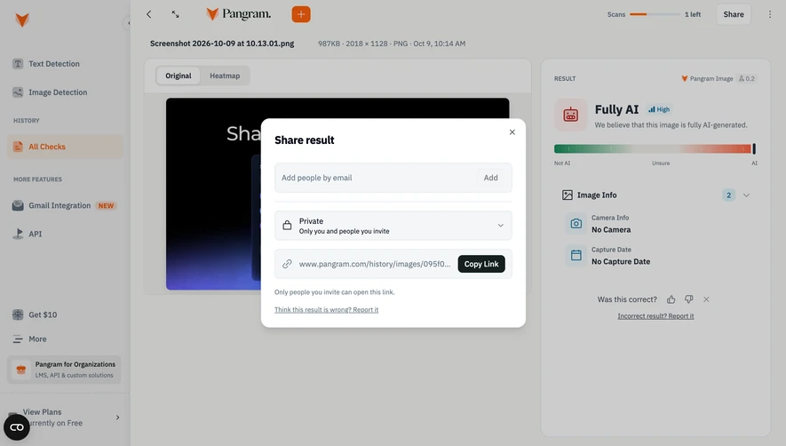This screenshot has height=446, width=786.
Task: Click the 0.2 version badge
Action: [x=746, y=79]
